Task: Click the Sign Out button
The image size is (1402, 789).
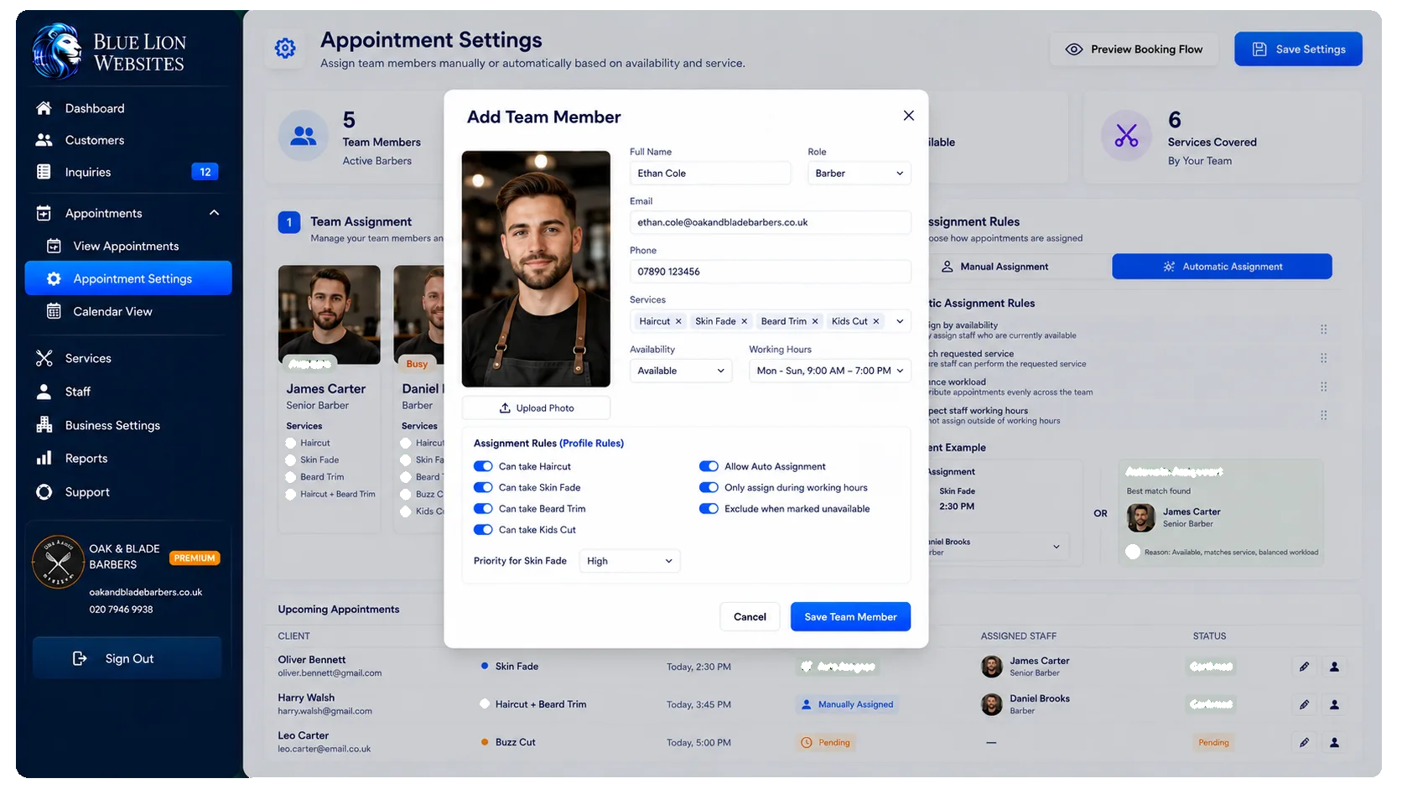Action: click(127, 658)
